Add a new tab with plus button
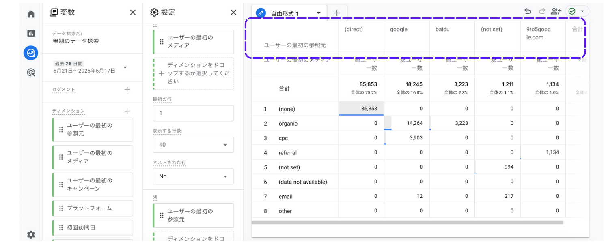Screen dimensions: 606x242 [x=337, y=13]
